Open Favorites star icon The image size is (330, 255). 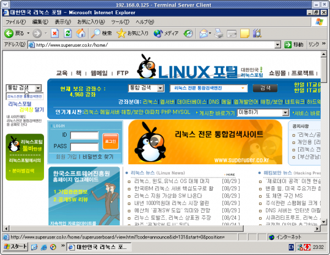[x=121, y=34]
